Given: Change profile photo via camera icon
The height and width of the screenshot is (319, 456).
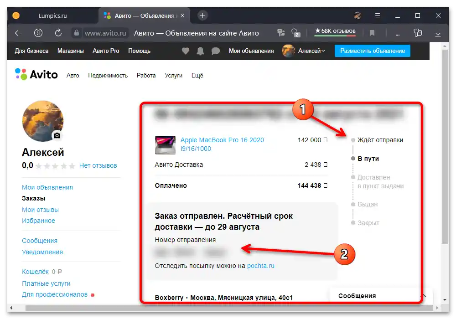Looking at the screenshot, I should [57, 135].
